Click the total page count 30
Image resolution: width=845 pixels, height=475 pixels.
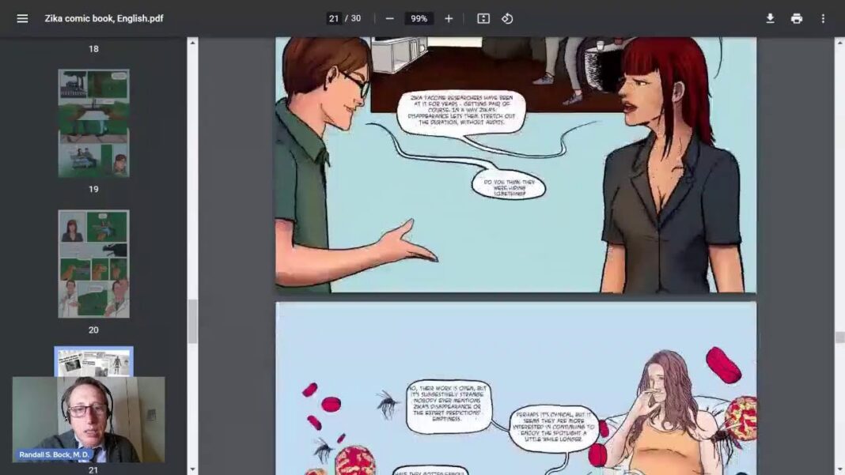(x=356, y=18)
